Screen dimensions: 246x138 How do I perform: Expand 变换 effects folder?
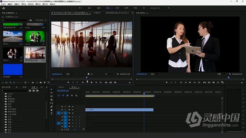pyautogui.click(x=3, y=96)
